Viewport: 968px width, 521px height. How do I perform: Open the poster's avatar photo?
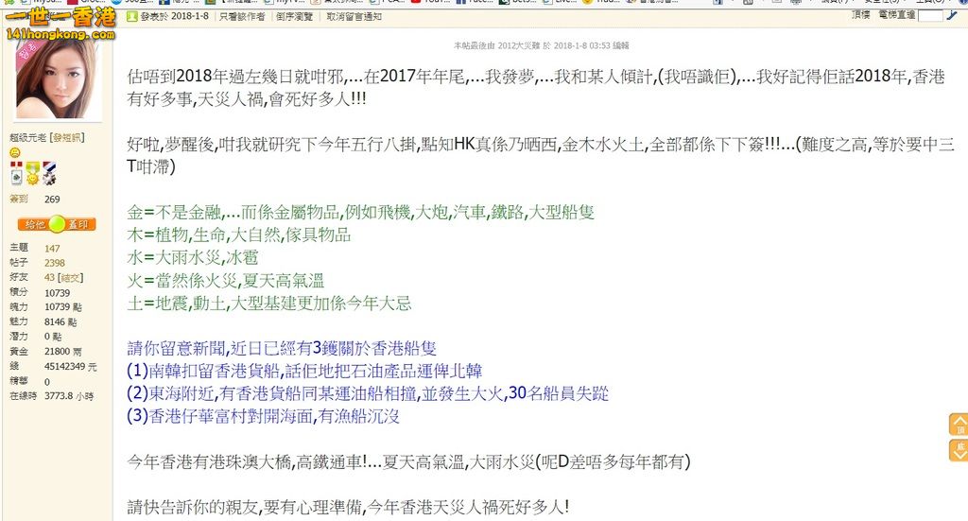(x=57, y=78)
